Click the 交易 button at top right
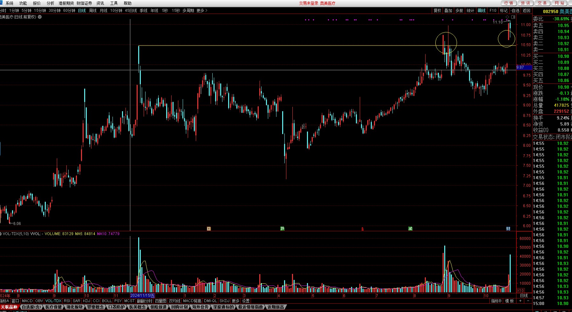 [x=542, y=3]
